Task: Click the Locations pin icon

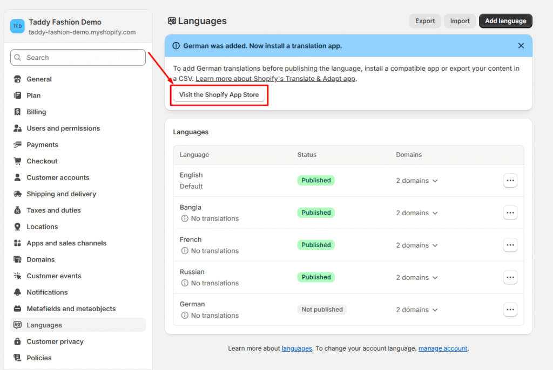Action: coord(17,227)
